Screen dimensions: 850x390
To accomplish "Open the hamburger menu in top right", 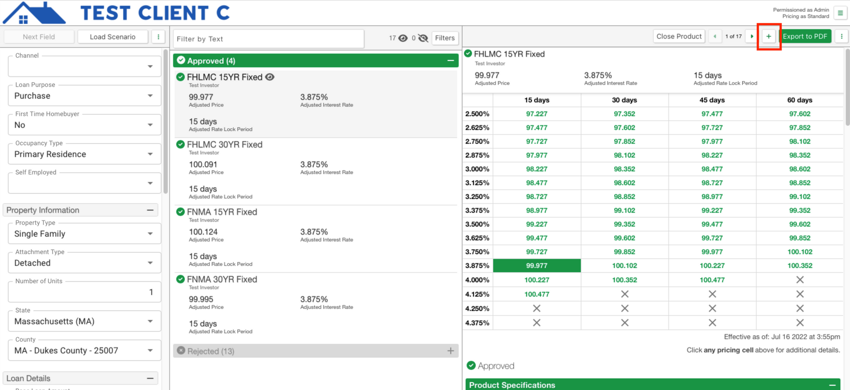I will coord(840,13).
